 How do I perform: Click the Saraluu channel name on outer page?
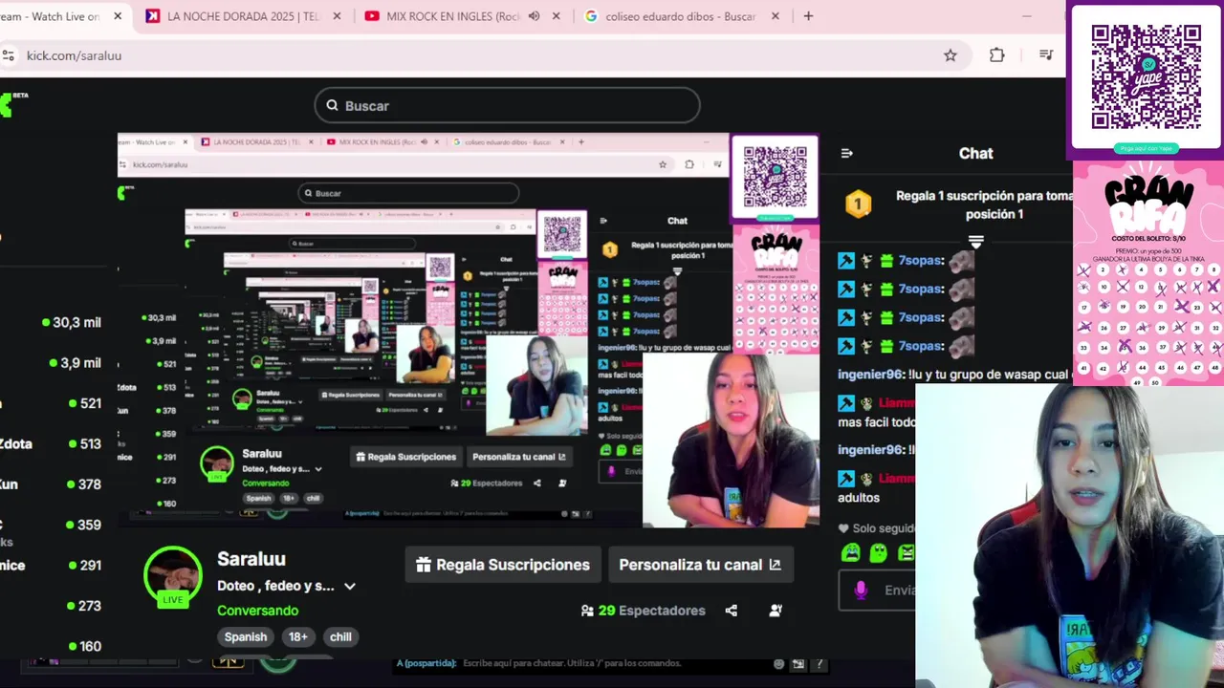pos(251,559)
